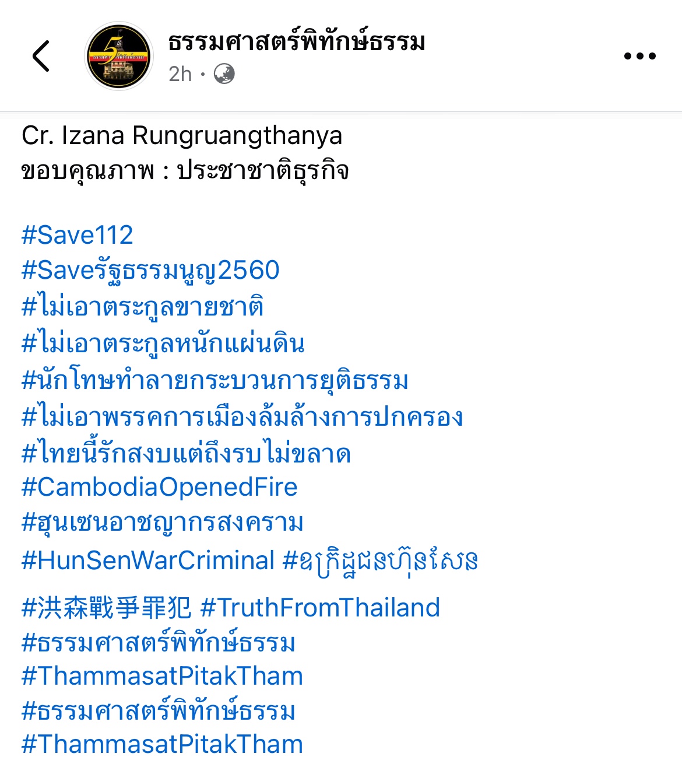Screen dimensions: 682x771
Task: Open the #ไม่เอาตระกูลขายชาติ hashtag
Action: pyautogui.click(x=143, y=306)
